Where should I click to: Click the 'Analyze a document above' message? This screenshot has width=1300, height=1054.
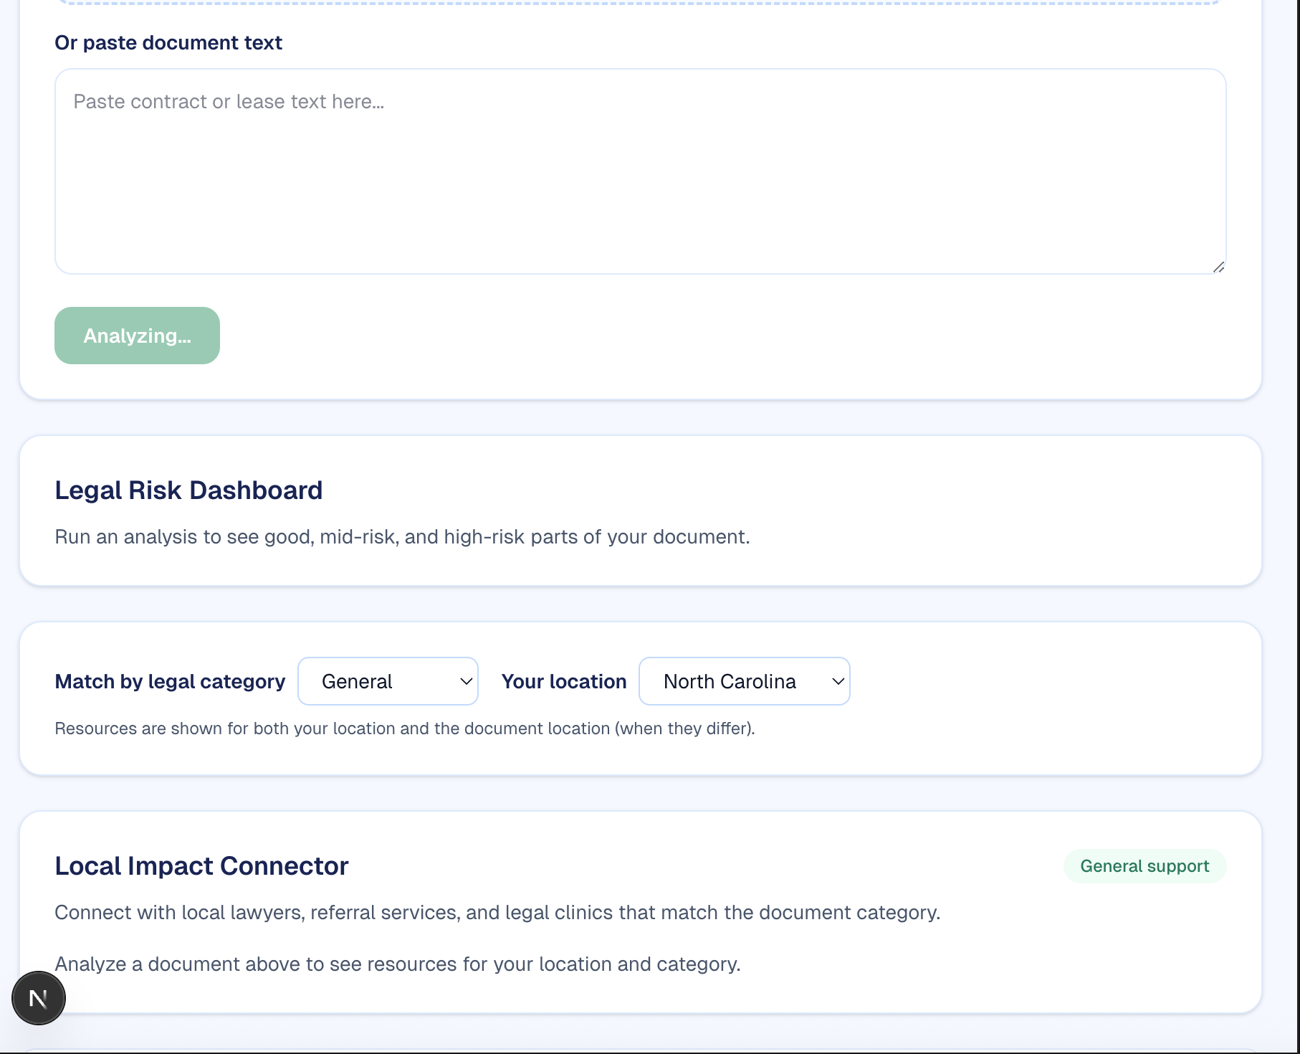[398, 964]
